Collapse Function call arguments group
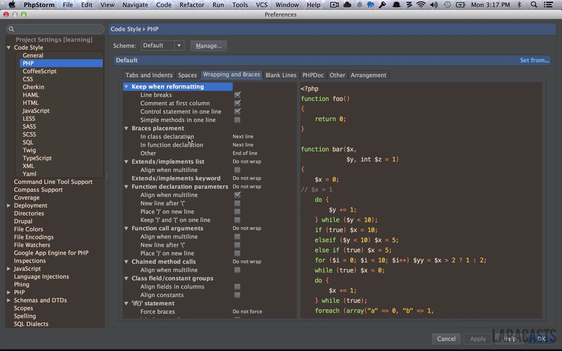562x351 pixels. click(126, 228)
